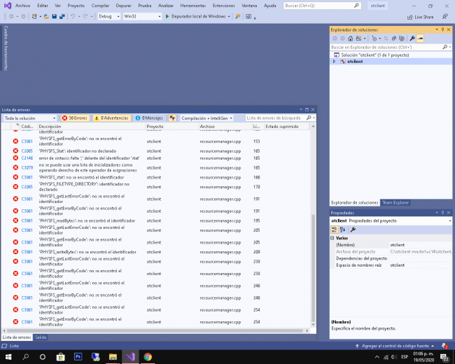Open Agregar al control de código fuente

(x=395, y=346)
